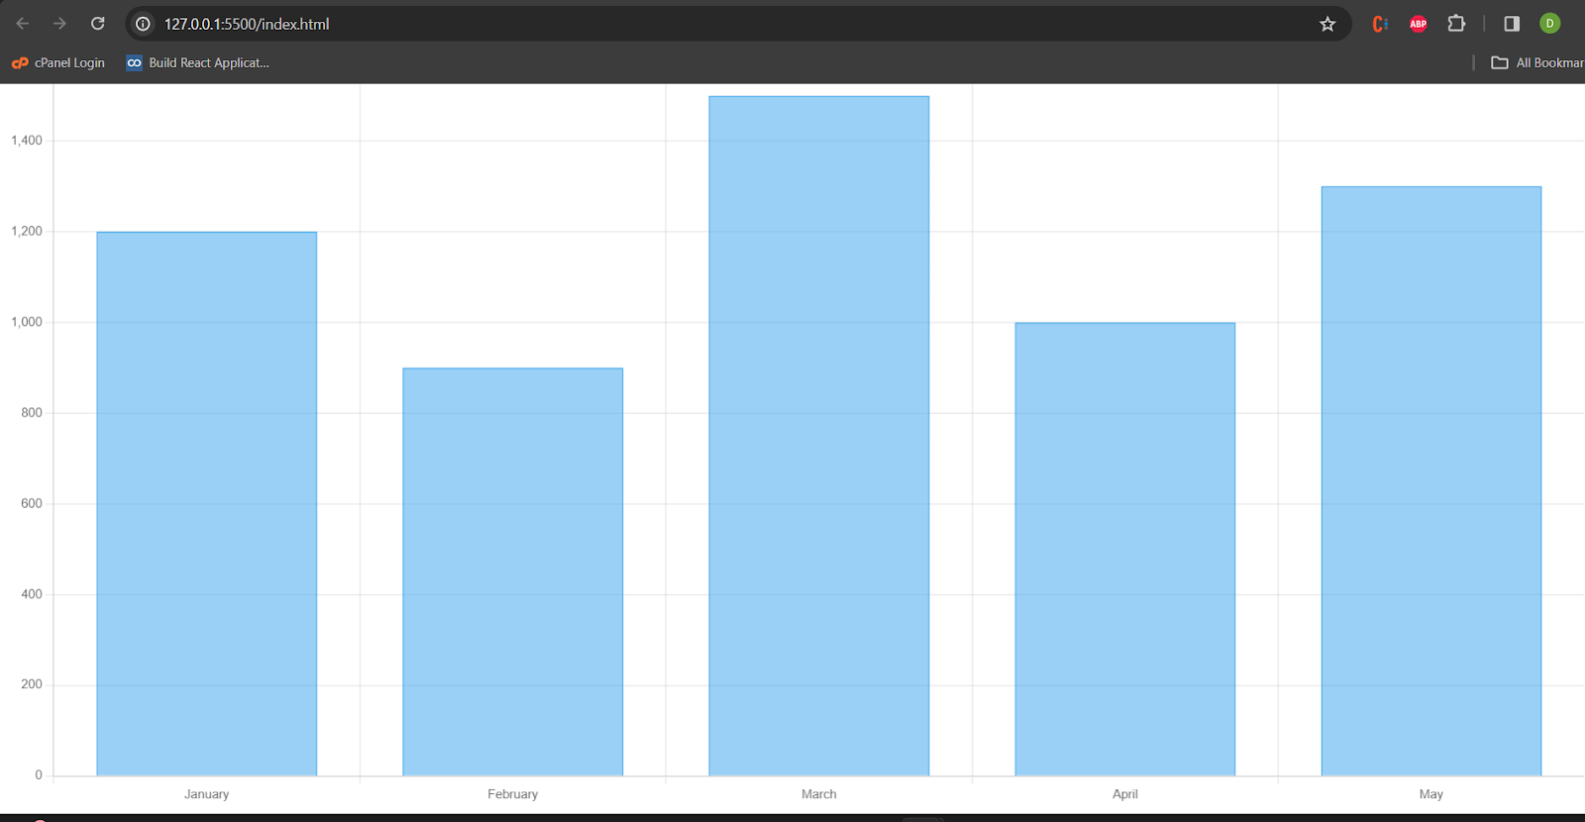Screen dimensions: 1585x822
Task: Toggle the browser side panel
Action: [x=1511, y=24]
